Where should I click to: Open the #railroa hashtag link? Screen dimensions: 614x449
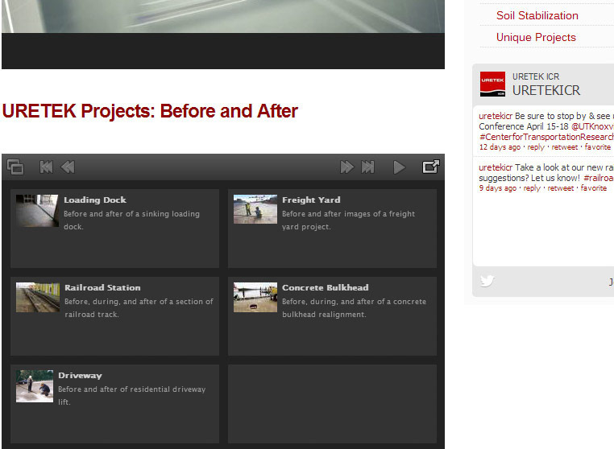pyautogui.click(x=599, y=178)
